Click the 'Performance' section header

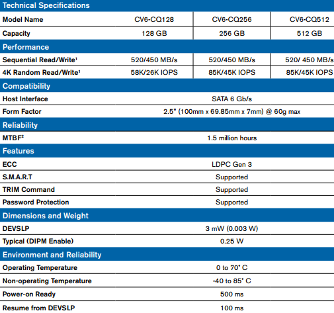pyautogui.click(x=26, y=47)
